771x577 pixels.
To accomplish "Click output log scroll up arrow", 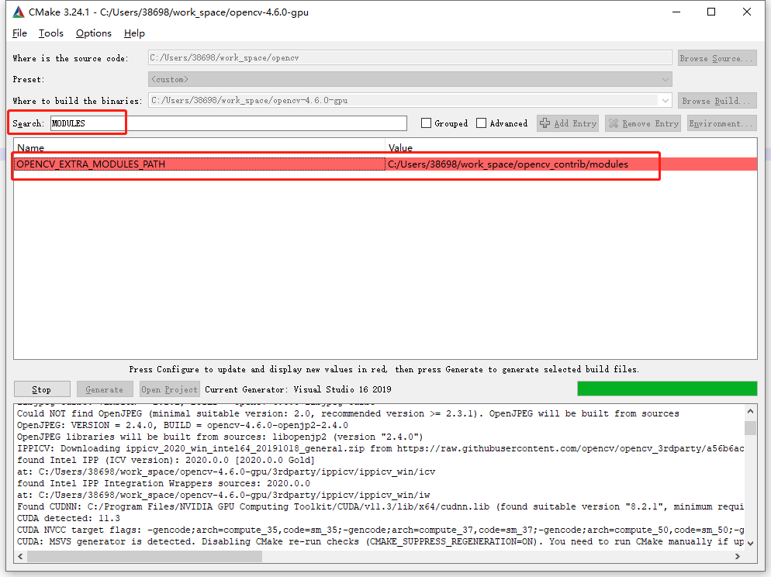I will pyautogui.click(x=750, y=412).
